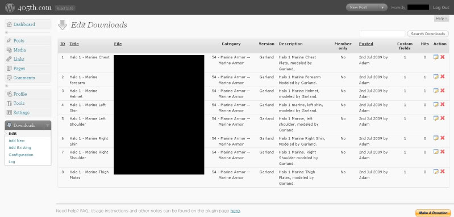The image size is (454, 217).
Task: Click the Member only column header
Action: [x=343, y=46]
